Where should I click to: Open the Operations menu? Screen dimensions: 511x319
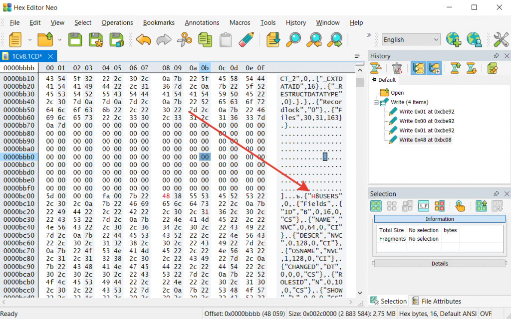point(117,23)
